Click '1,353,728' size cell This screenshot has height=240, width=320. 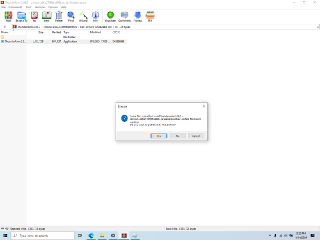pyautogui.click(x=38, y=42)
